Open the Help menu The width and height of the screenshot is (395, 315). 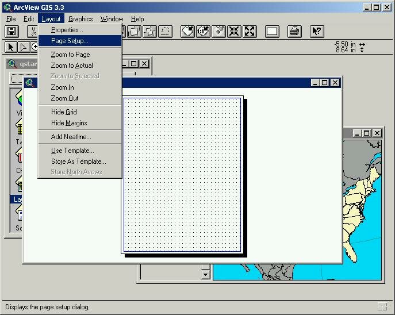coord(137,19)
